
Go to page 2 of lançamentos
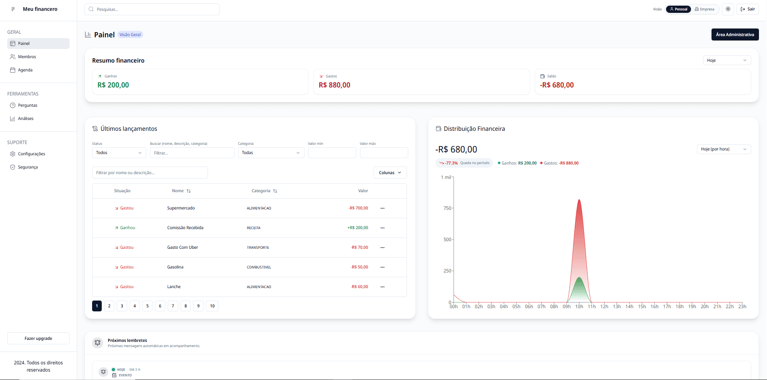pyautogui.click(x=109, y=306)
